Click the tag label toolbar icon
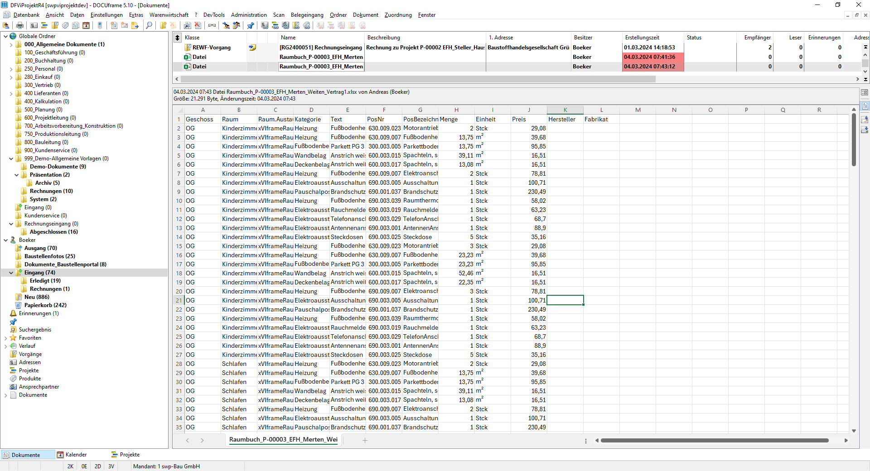The width and height of the screenshot is (870, 471). coord(65,25)
